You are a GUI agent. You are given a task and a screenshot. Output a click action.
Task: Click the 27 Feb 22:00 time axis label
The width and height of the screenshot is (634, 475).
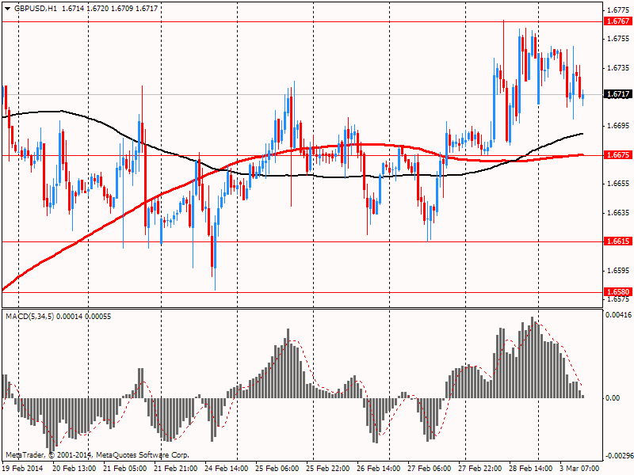click(480, 468)
